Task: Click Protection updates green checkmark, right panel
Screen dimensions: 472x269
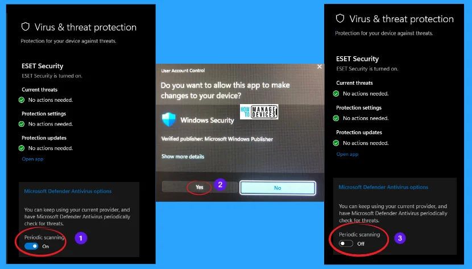Action: [x=336, y=143]
